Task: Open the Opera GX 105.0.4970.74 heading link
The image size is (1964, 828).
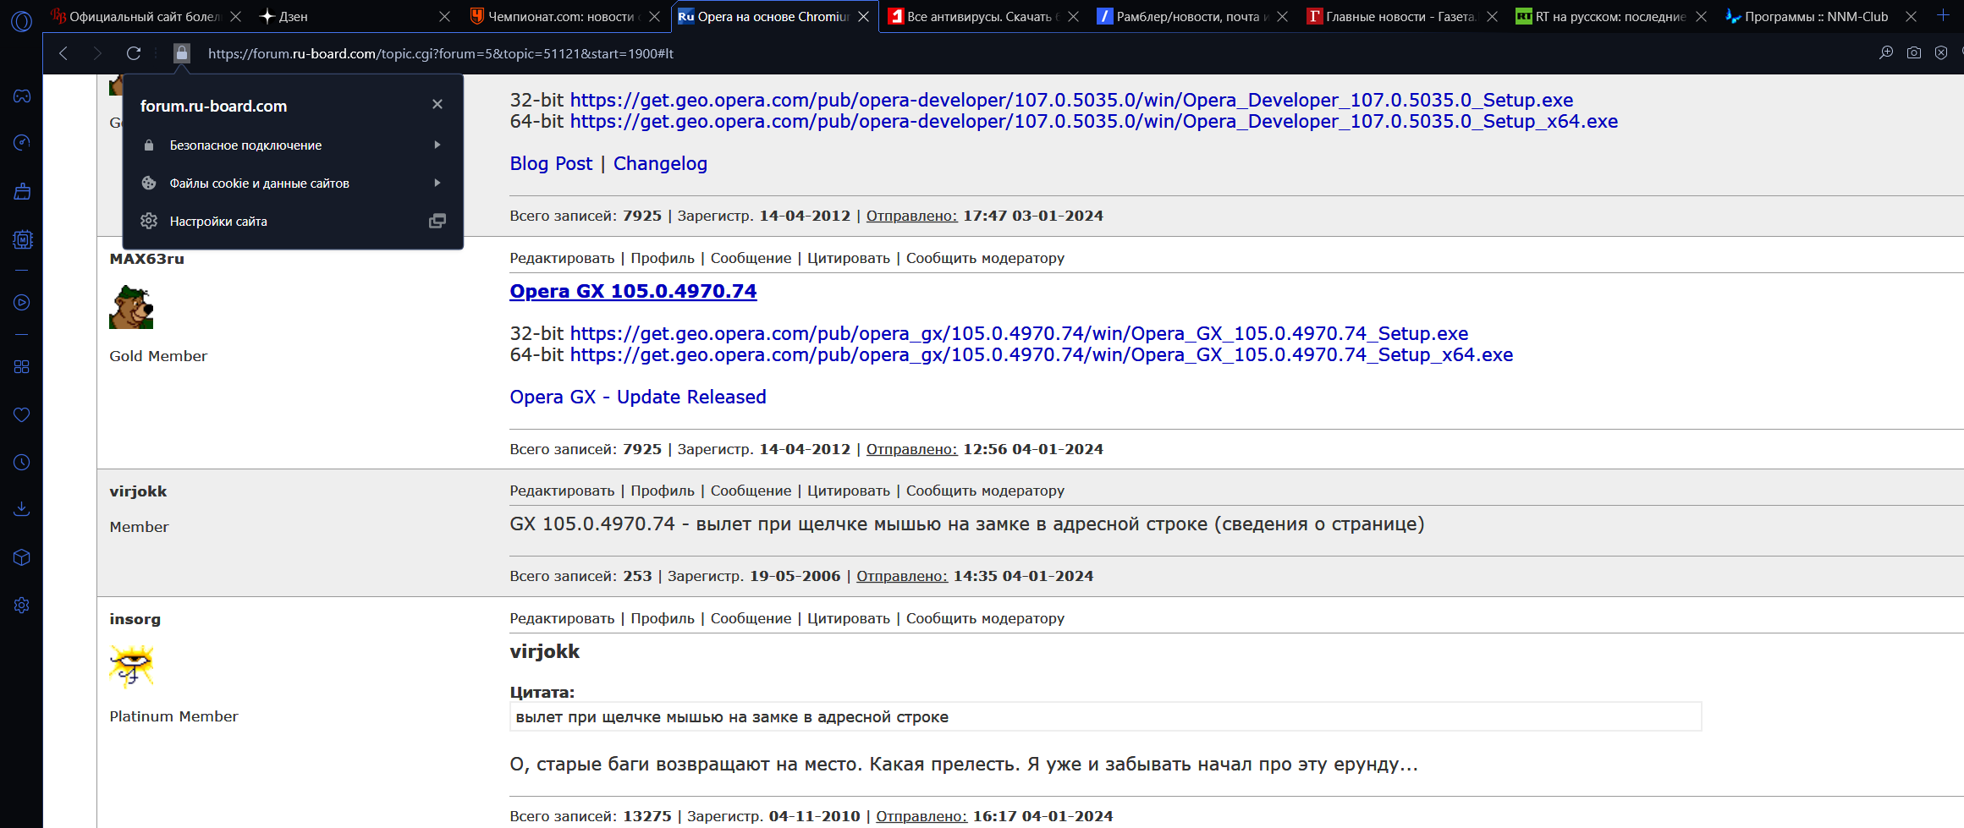Action: coord(633,291)
